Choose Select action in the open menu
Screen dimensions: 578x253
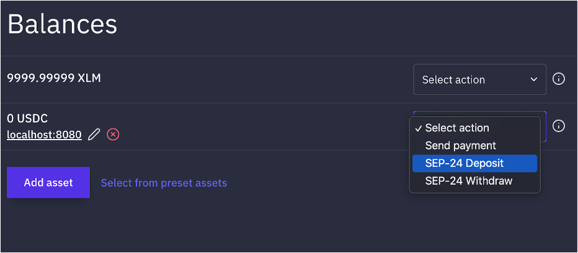pyautogui.click(x=457, y=128)
